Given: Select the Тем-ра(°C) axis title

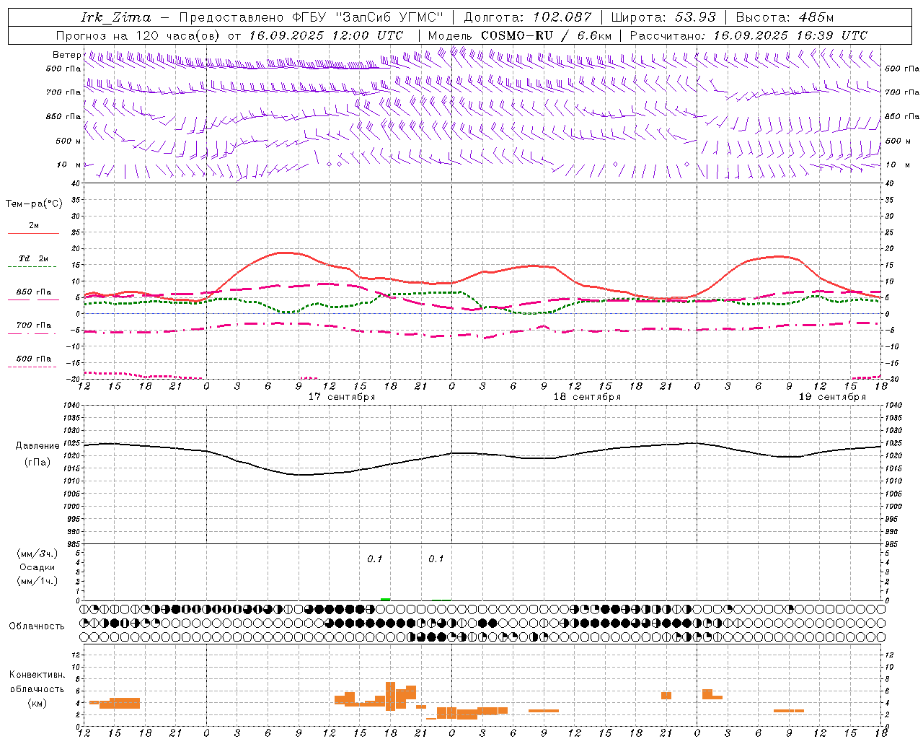Looking at the screenshot, I should click(34, 204).
